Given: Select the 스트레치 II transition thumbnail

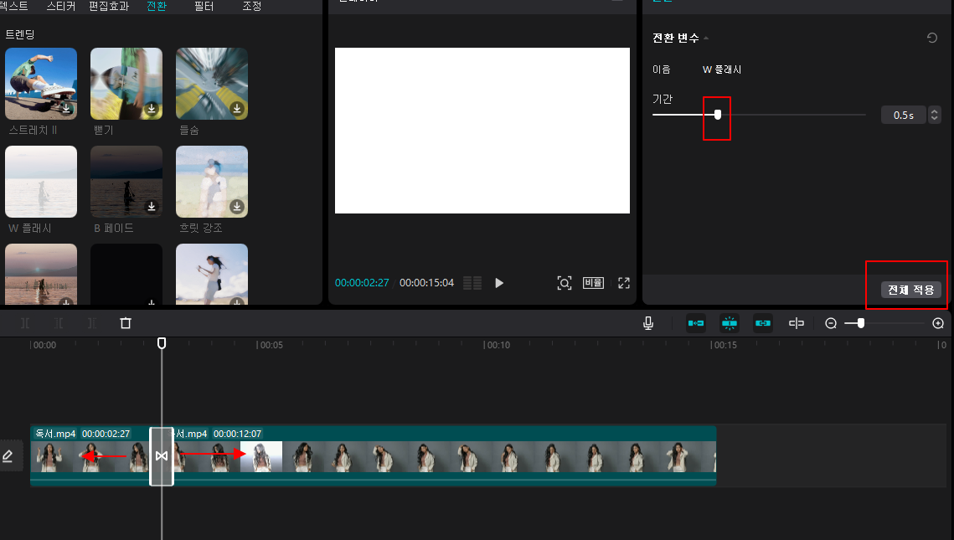Looking at the screenshot, I should pos(41,84).
